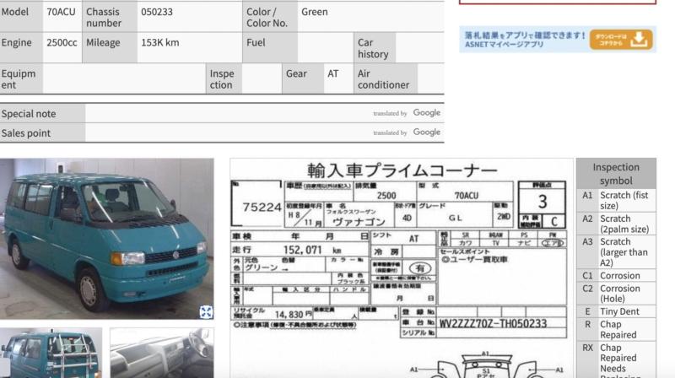Click the Special note label
675x378 pixels.
29,114
